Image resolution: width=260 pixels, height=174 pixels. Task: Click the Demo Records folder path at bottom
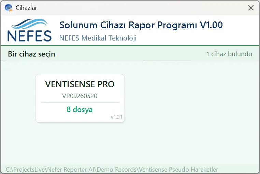(x=112, y=170)
